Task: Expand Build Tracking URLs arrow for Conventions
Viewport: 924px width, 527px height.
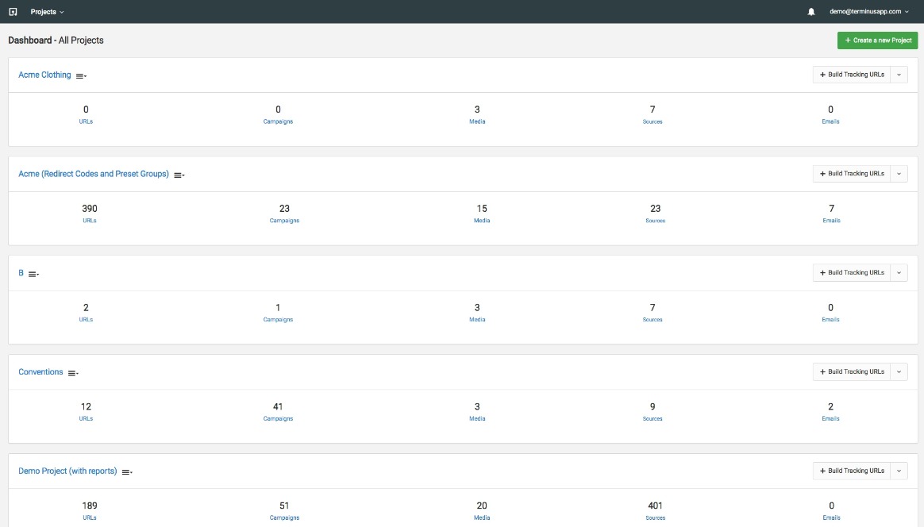Action: point(899,372)
